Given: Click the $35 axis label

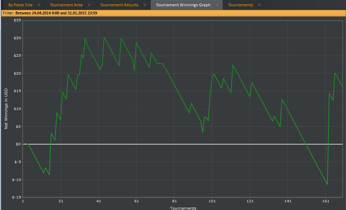Looking at the screenshot, I should pyautogui.click(x=18, y=20).
